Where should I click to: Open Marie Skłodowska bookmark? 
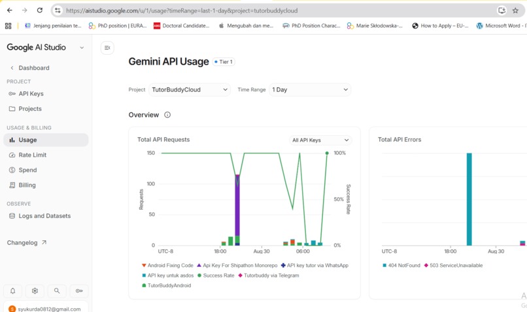click(x=375, y=26)
